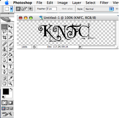Switch to Full Screen Mode
The height and width of the screenshot is (118, 119).
point(11,108)
